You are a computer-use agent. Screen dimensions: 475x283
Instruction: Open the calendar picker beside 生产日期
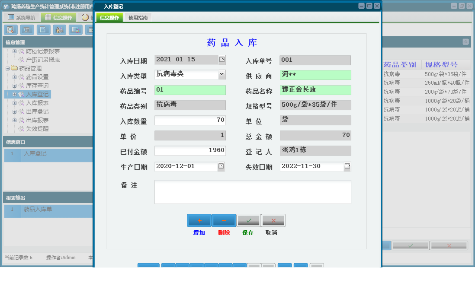[x=221, y=166]
